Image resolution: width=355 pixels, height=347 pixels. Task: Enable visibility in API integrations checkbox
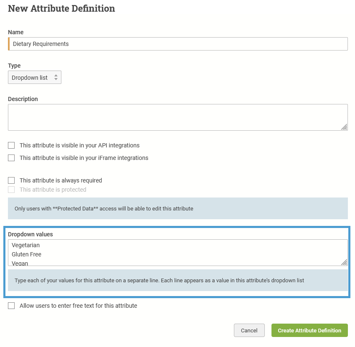pyautogui.click(x=11, y=145)
